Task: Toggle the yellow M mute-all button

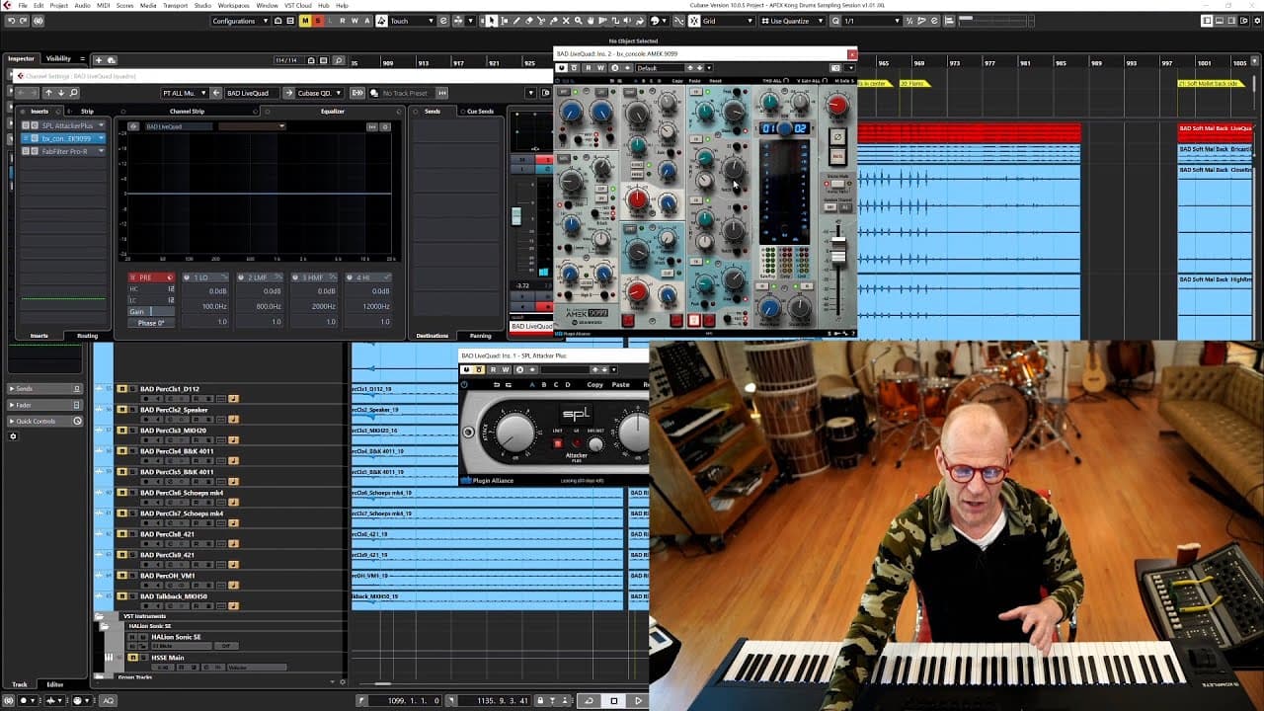Action: pyautogui.click(x=305, y=21)
